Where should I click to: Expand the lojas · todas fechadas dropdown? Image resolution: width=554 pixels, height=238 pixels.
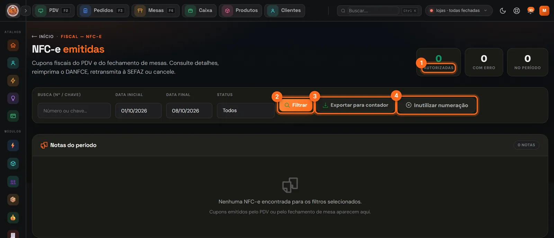[459, 11]
